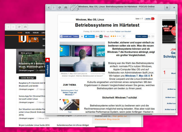Screen dimensions: 182x132
Task: Click the Windows 7 keyboard thumbnail
Action: (x=69, y=104)
